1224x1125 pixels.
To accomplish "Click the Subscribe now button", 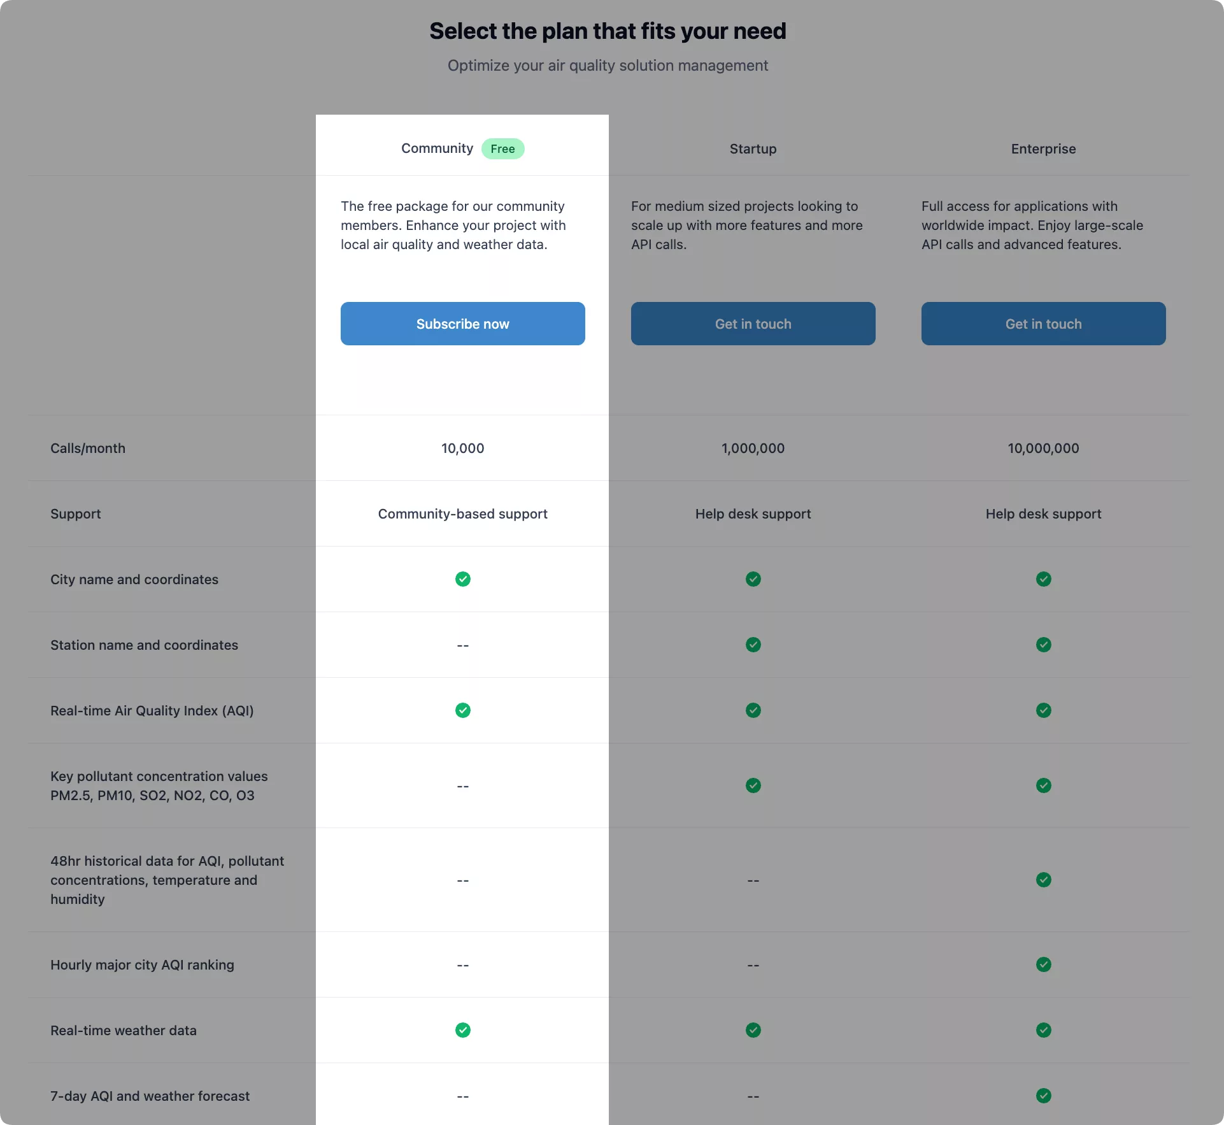I will (x=462, y=324).
